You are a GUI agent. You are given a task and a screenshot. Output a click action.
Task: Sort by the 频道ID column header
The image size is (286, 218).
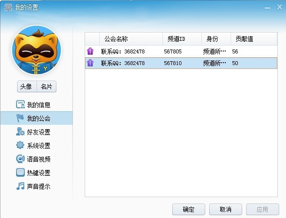point(182,39)
